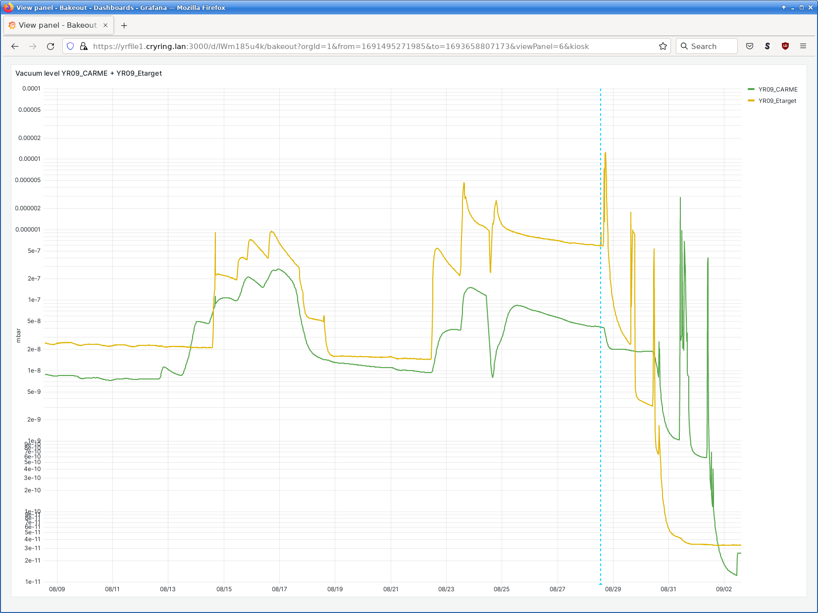Select the View panel - Bakeout tab
The width and height of the screenshot is (818, 613).
57,25
